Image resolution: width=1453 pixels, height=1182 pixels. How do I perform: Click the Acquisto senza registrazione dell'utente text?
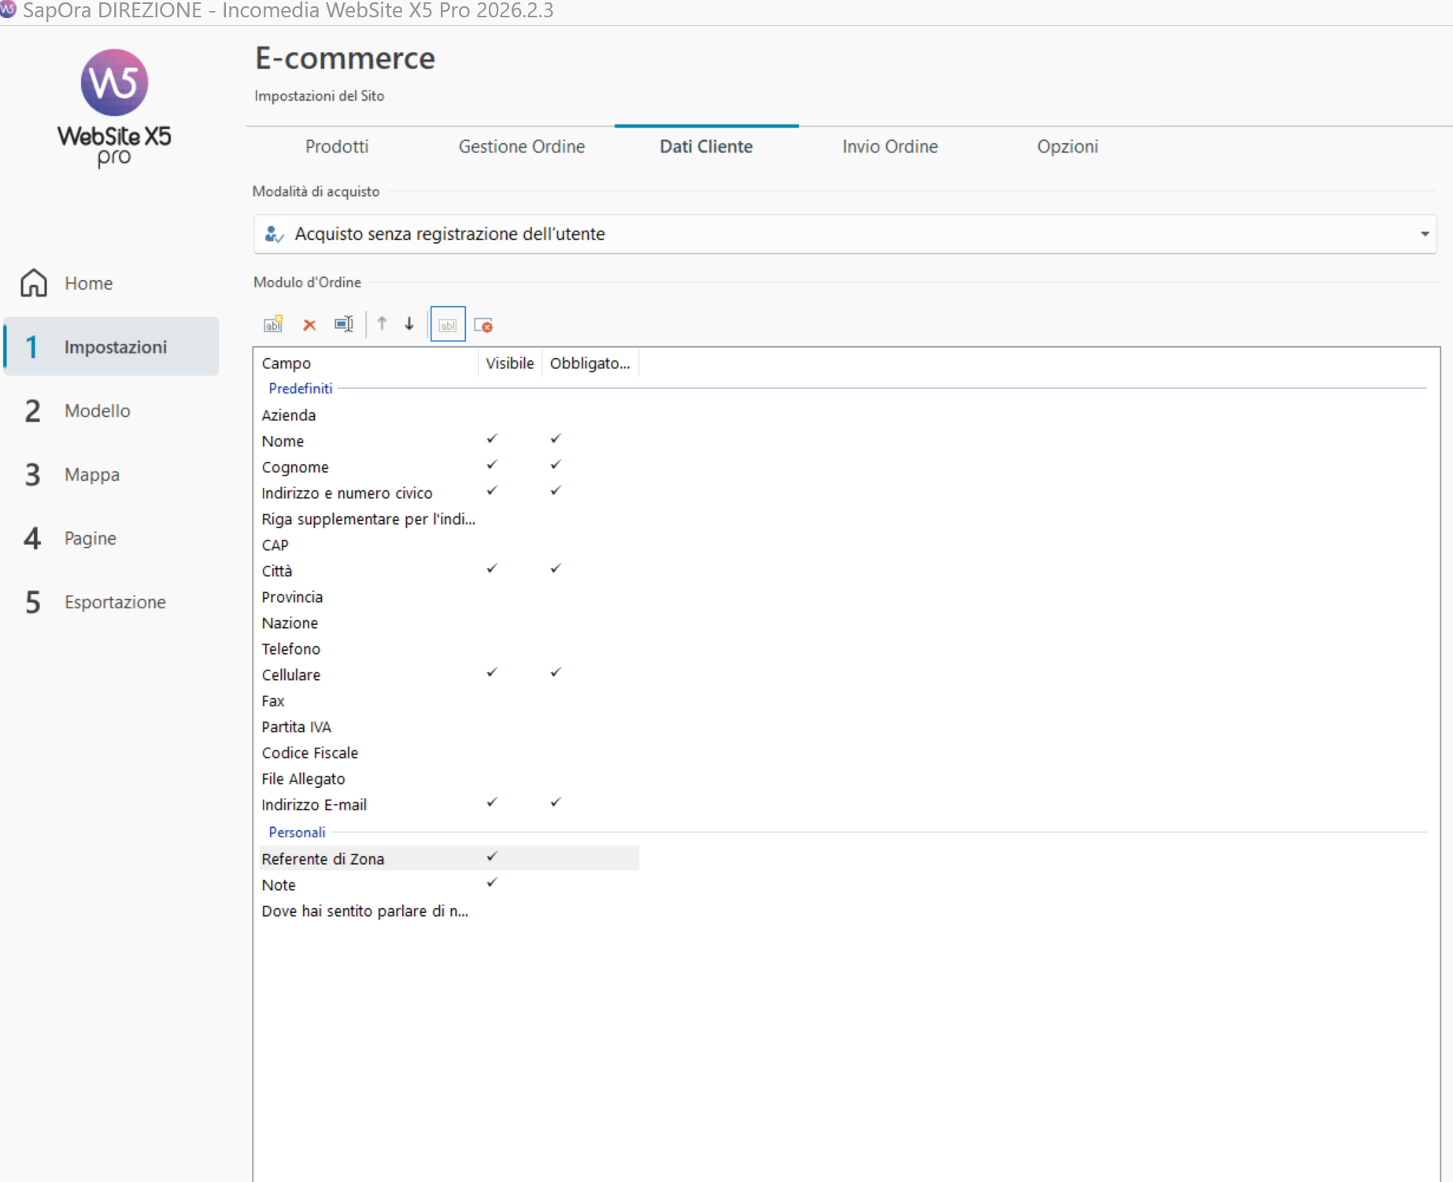pos(449,234)
